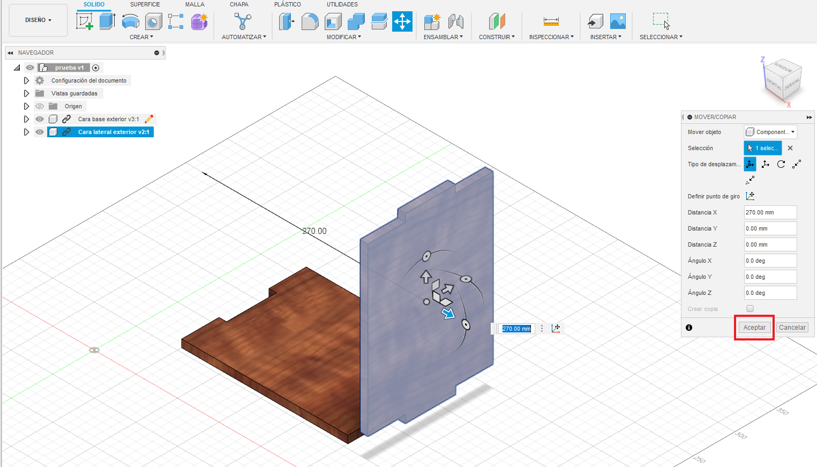Viewport: 817px width, 467px height.
Task: Click the 1 selec... selection button
Action: (763, 148)
